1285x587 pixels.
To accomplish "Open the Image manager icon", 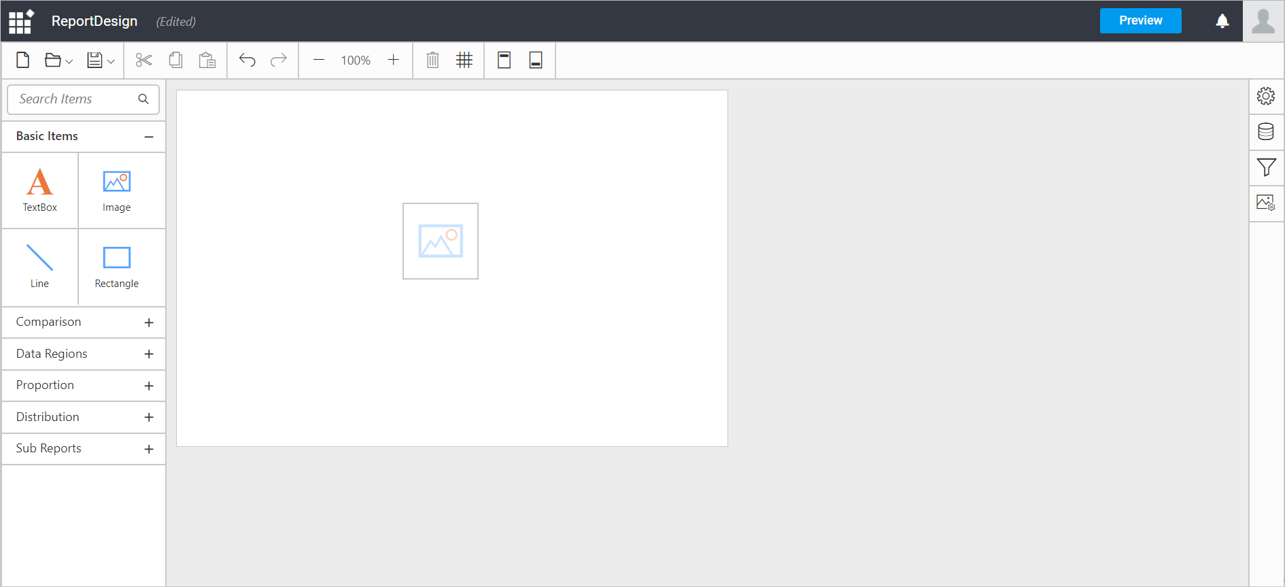I will (1265, 203).
